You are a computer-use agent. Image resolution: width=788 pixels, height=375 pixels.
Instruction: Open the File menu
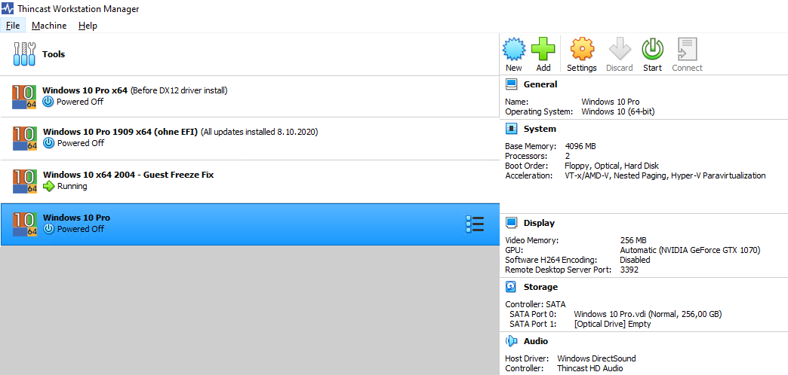click(x=13, y=26)
